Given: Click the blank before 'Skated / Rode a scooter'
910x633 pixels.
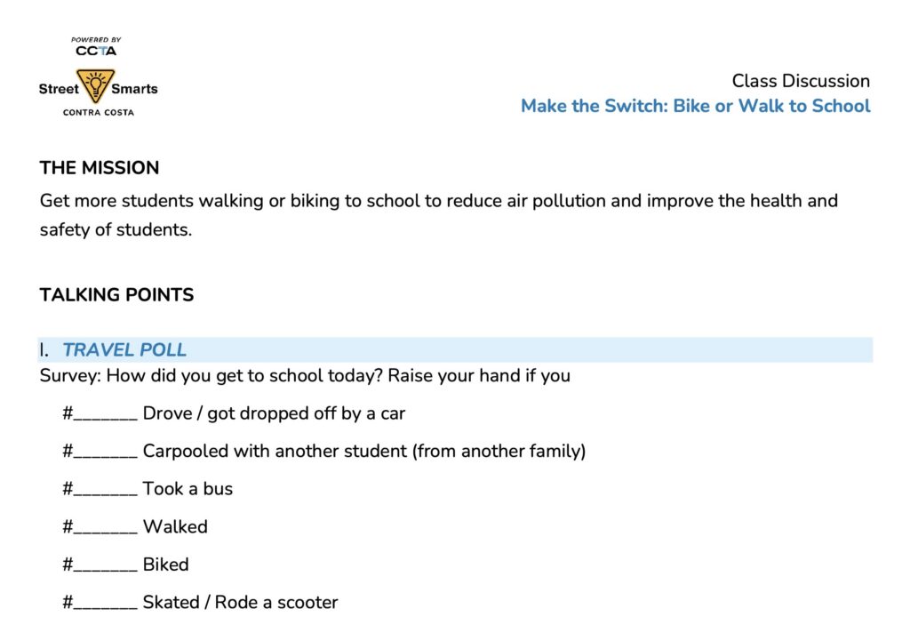Looking at the screenshot, I should click(x=105, y=604).
